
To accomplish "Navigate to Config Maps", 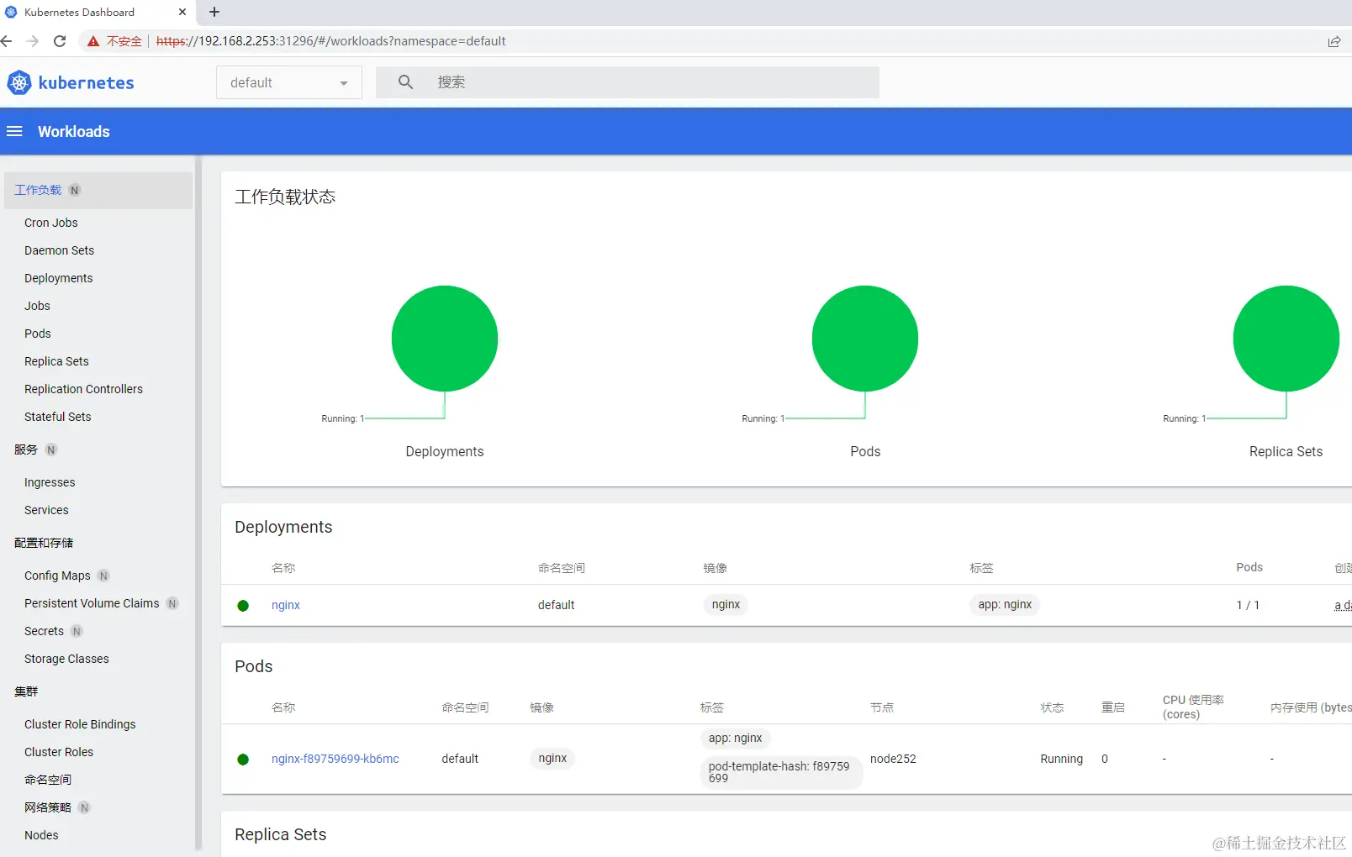I will pyautogui.click(x=57, y=576).
